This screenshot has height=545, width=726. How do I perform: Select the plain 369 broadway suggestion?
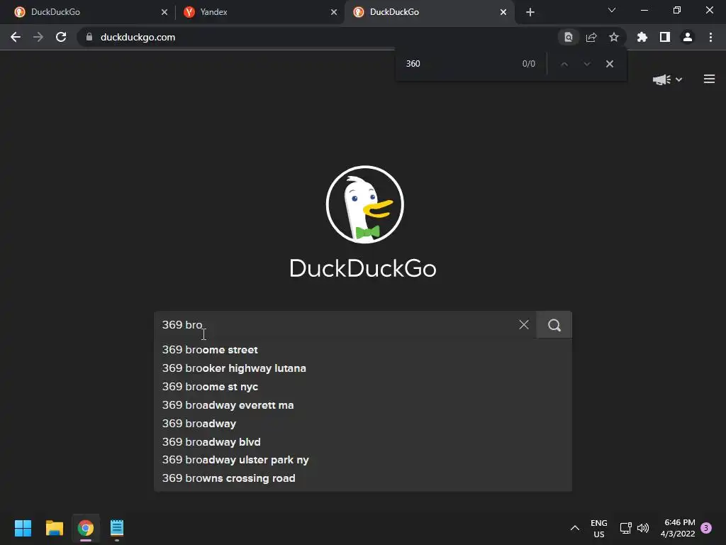[x=363, y=424]
